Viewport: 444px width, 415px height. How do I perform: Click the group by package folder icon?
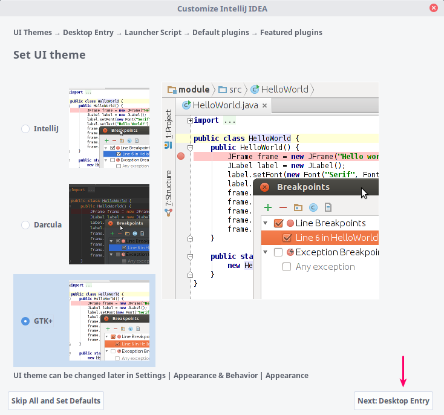point(298,207)
